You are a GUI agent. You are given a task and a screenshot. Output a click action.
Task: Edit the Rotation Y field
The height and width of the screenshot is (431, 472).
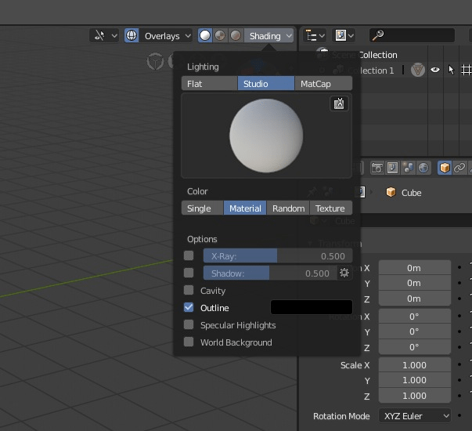coord(415,331)
